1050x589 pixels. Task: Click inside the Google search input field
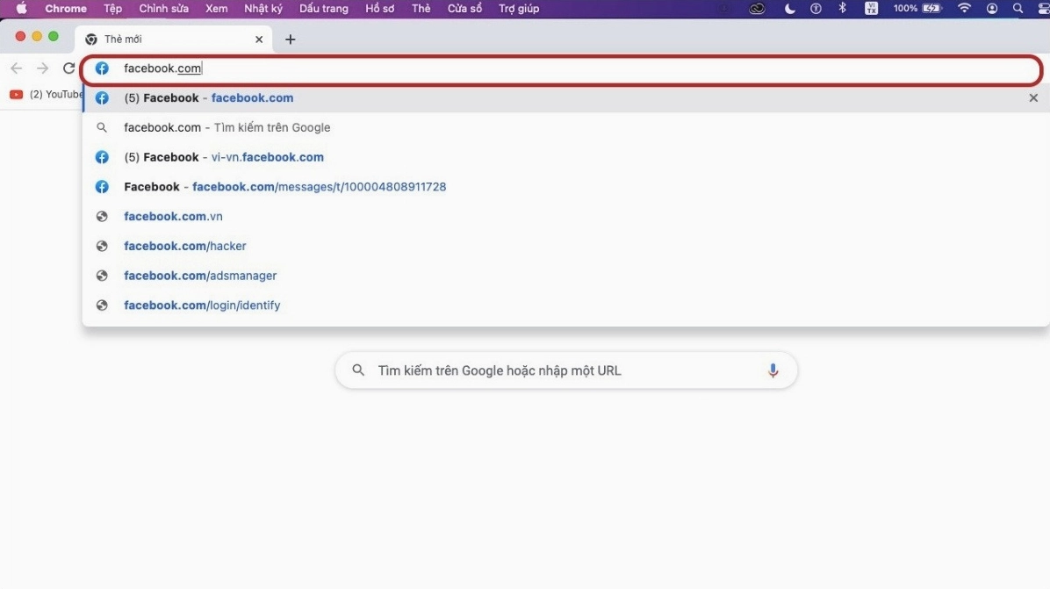566,370
